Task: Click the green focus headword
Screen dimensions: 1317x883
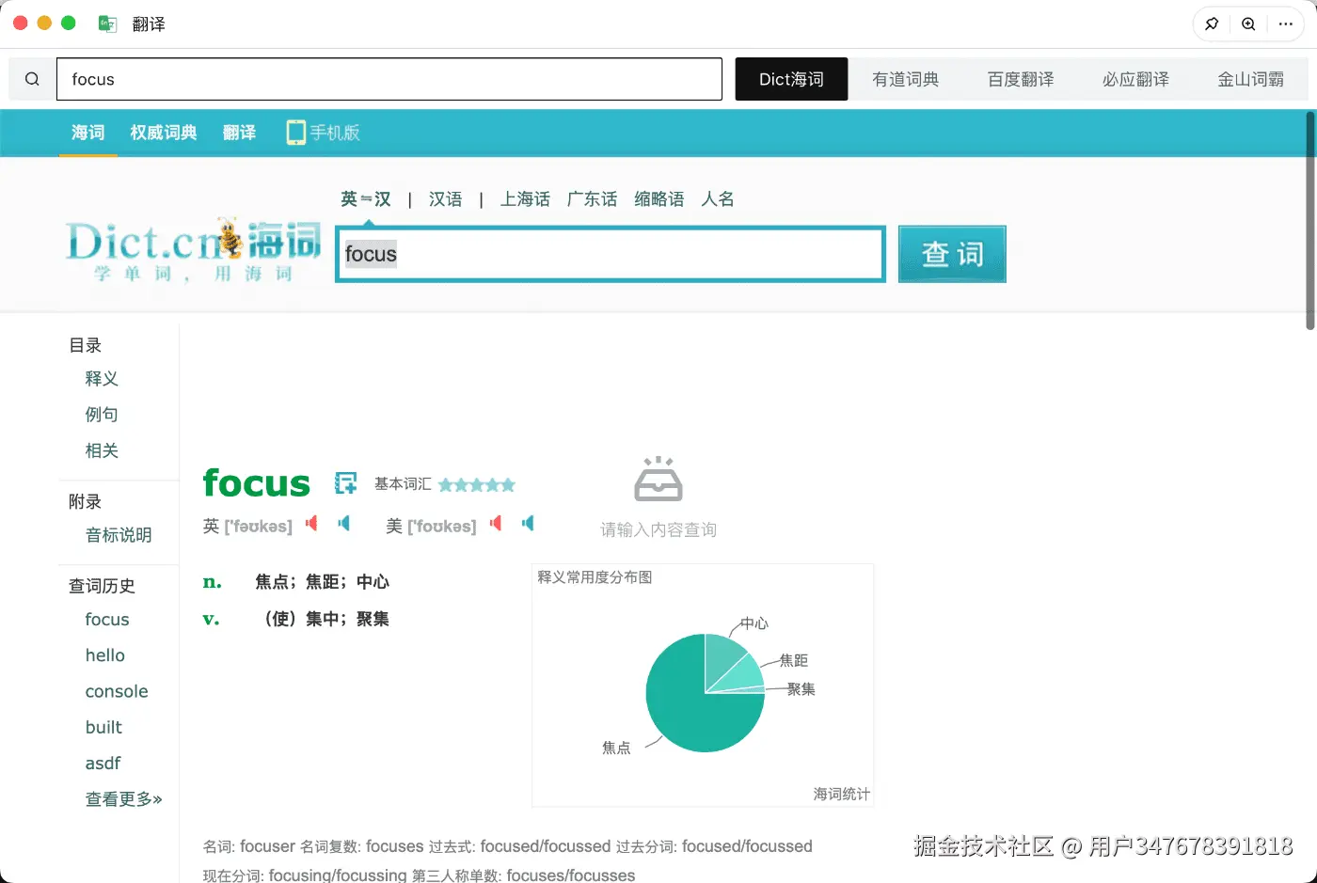Action: click(x=257, y=482)
